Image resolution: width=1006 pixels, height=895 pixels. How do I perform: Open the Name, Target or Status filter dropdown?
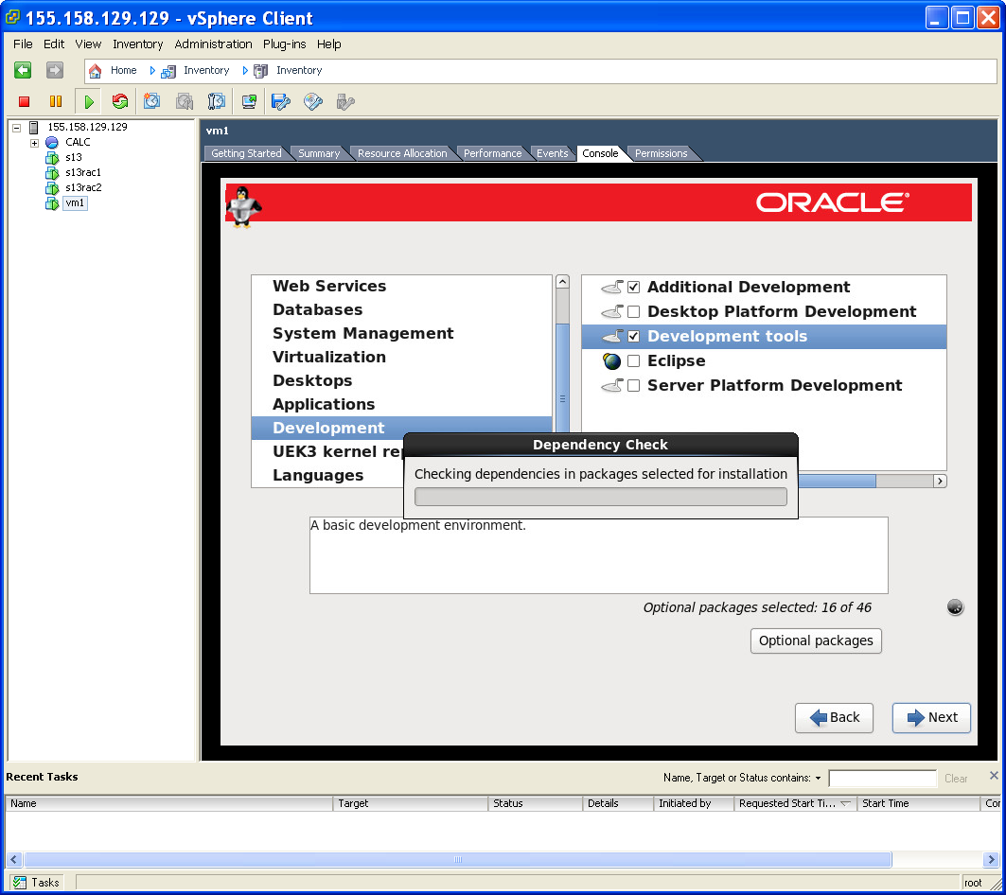click(818, 779)
